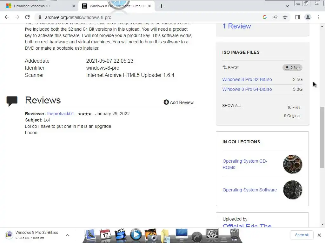Click Operating System Software collection thumbnail
This screenshot has height=243, width=325.
[x=292, y=190]
